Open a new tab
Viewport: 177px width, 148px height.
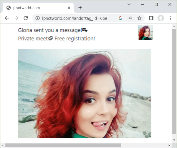click(x=80, y=8)
